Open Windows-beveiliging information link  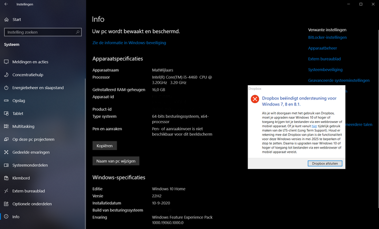pyautogui.click(x=129, y=43)
